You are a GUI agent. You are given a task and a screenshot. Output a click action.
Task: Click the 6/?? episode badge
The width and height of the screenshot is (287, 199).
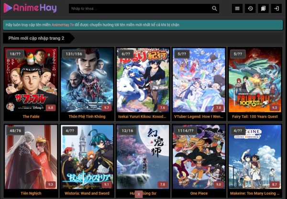point(126,54)
